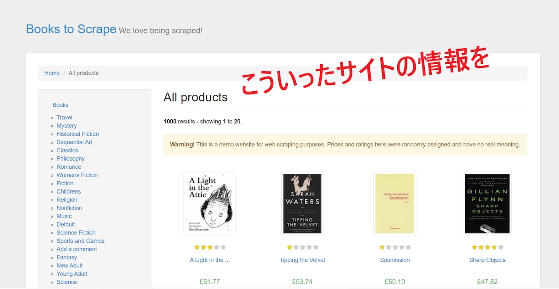Choose the Default category

coord(66,225)
